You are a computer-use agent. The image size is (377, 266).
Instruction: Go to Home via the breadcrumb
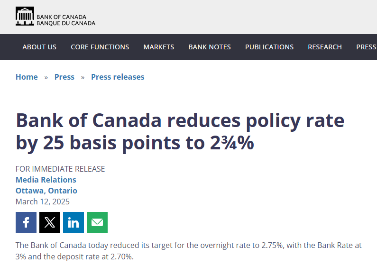click(x=27, y=77)
